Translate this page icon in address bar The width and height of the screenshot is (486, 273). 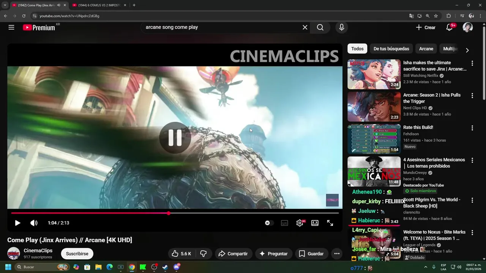pyautogui.click(x=412, y=16)
